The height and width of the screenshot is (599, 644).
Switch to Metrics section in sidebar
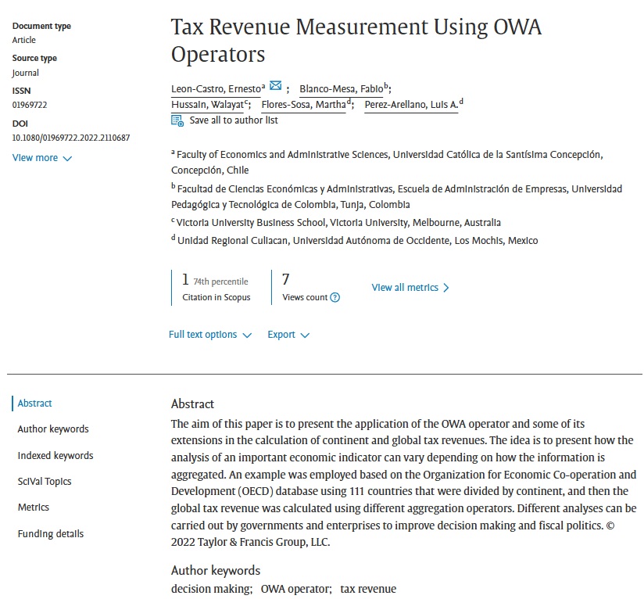(34, 508)
